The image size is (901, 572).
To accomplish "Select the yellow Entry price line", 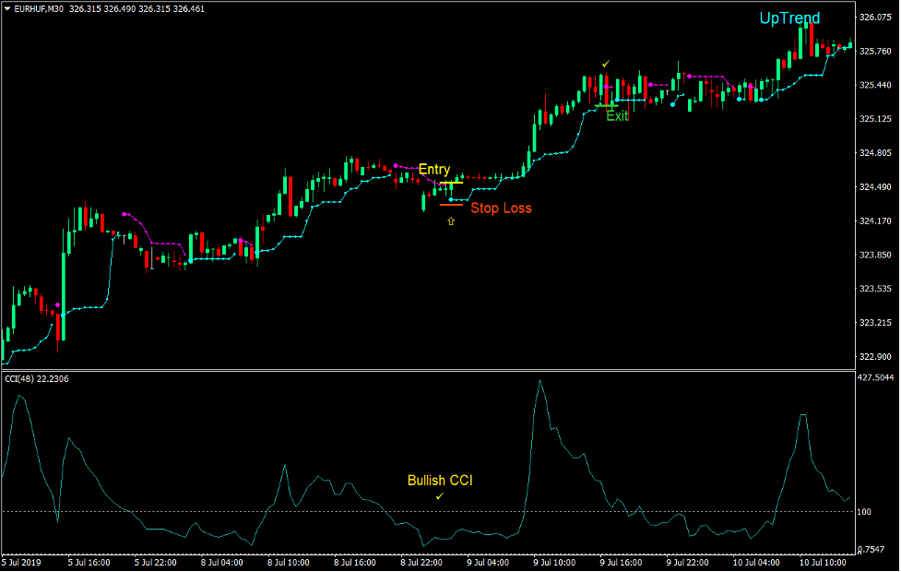I will click(x=451, y=184).
